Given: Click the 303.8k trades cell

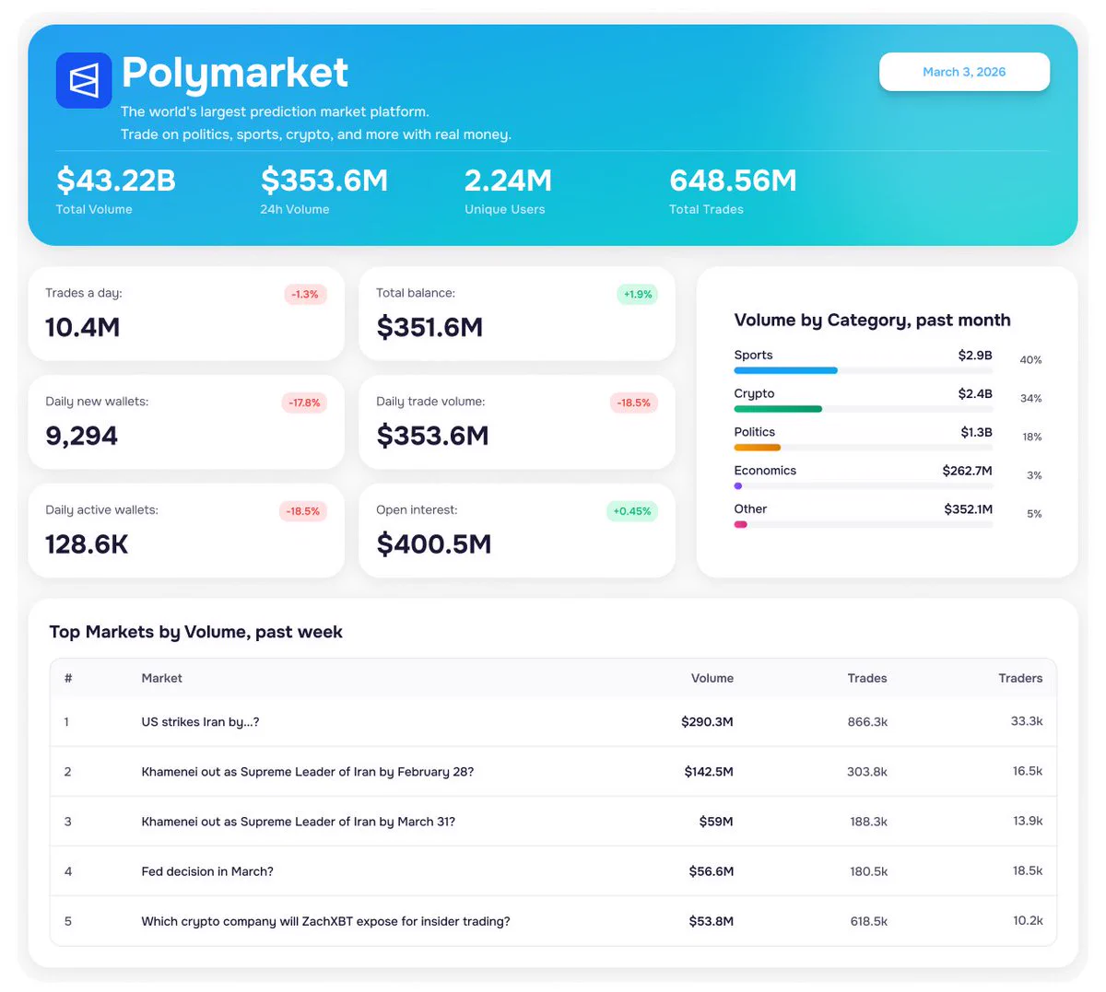Looking at the screenshot, I should point(867,772).
